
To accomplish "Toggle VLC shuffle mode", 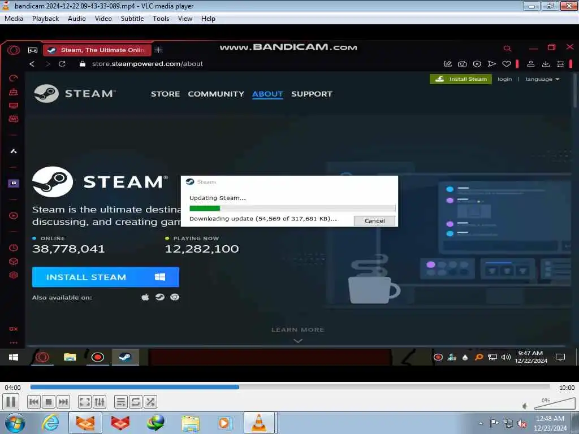I will tap(150, 402).
